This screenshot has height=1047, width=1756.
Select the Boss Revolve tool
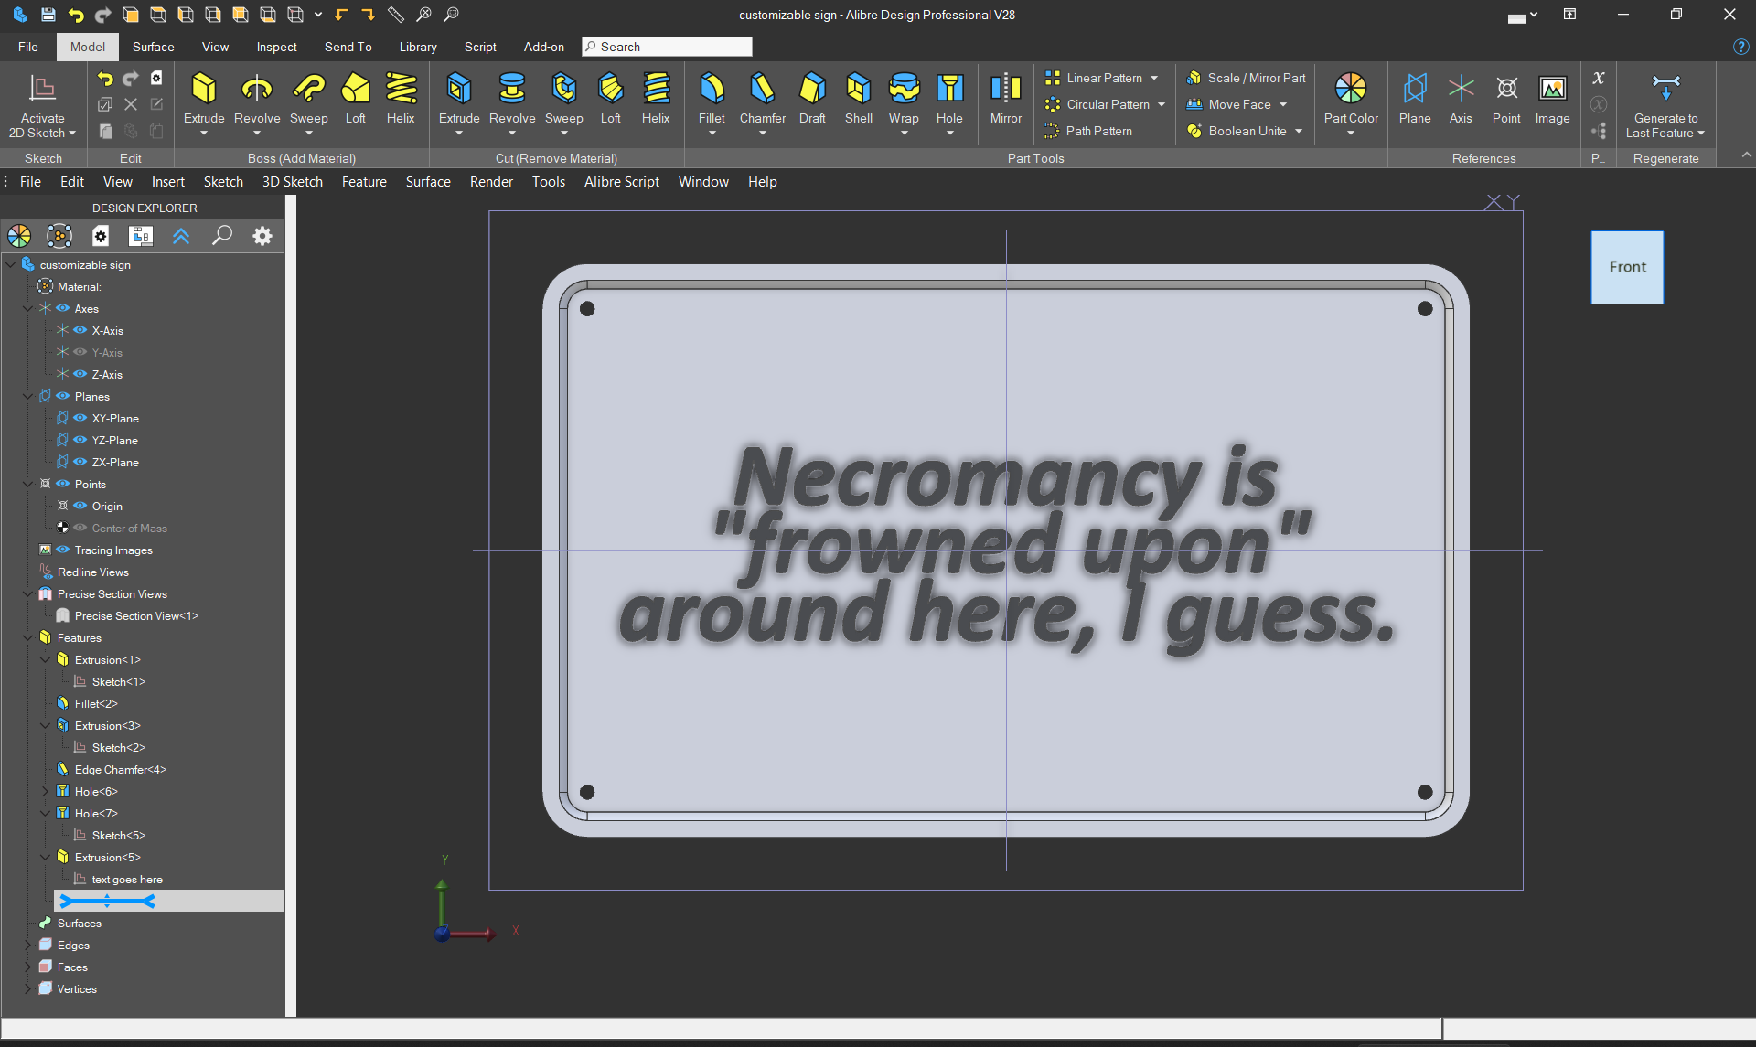[x=257, y=99]
